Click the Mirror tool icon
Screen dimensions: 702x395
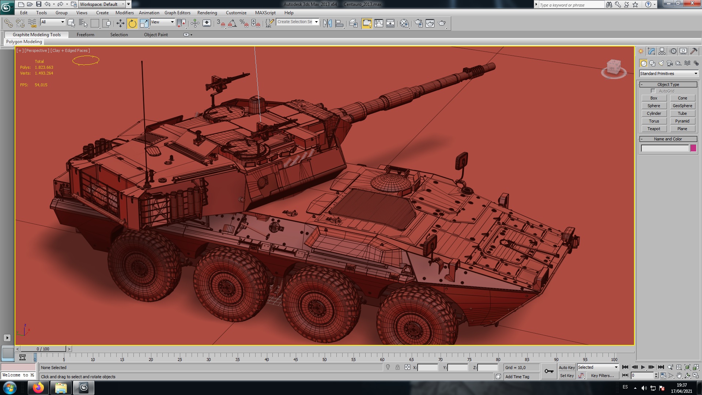coord(327,23)
